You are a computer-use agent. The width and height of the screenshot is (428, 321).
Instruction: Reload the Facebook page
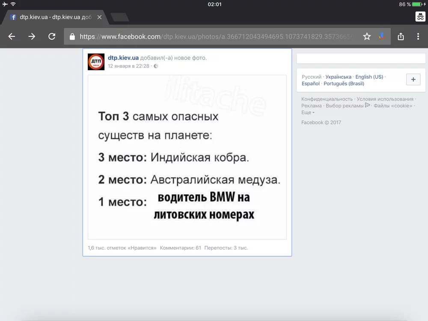click(x=52, y=36)
